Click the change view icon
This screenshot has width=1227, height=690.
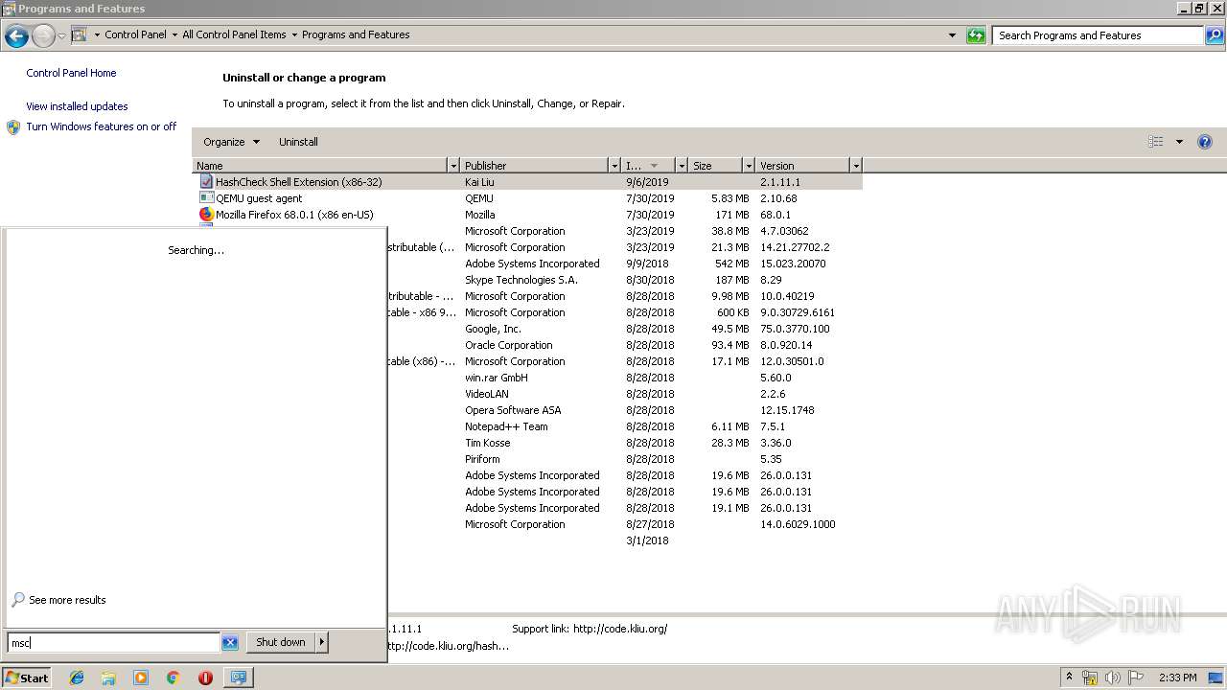[1155, 142]
